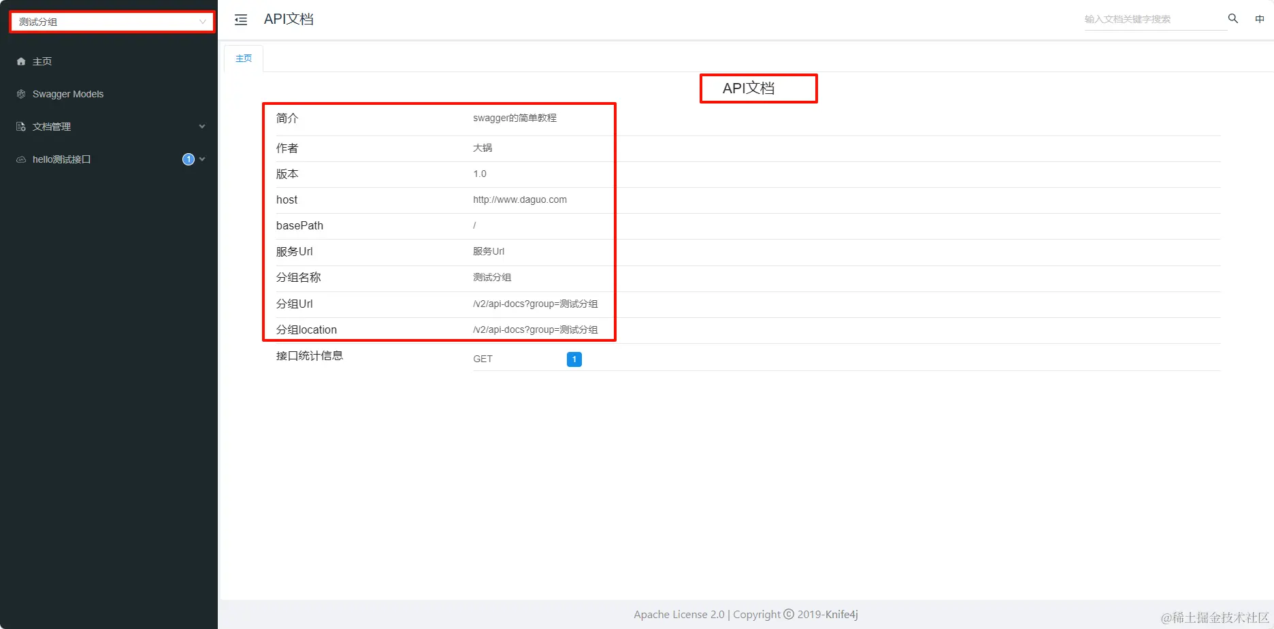Click the basePath value /
Viewport: 1274px width, 629px height.
[x=474, y=225]
